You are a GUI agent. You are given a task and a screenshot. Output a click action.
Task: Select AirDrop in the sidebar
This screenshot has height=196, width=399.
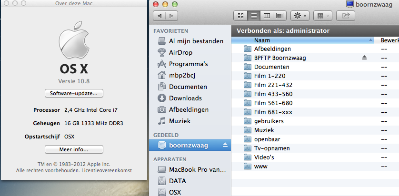190,52
